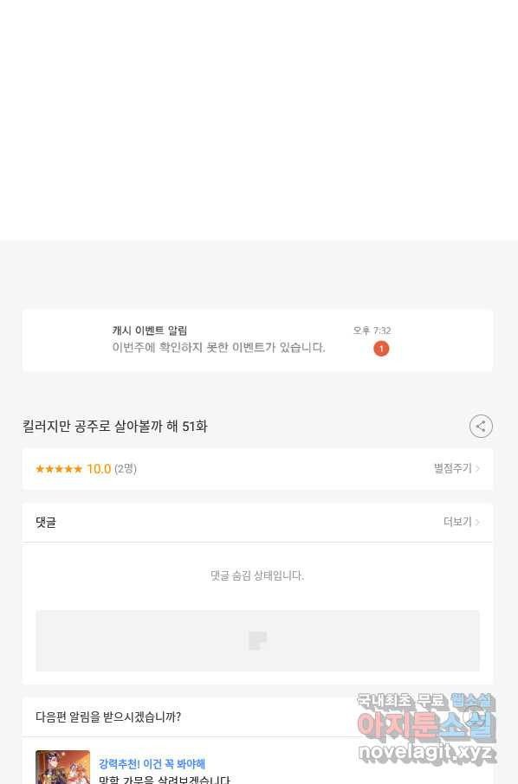Click the placeholder icon in gray banner
This screenshot has width=518, height=784.
(258, 640)
